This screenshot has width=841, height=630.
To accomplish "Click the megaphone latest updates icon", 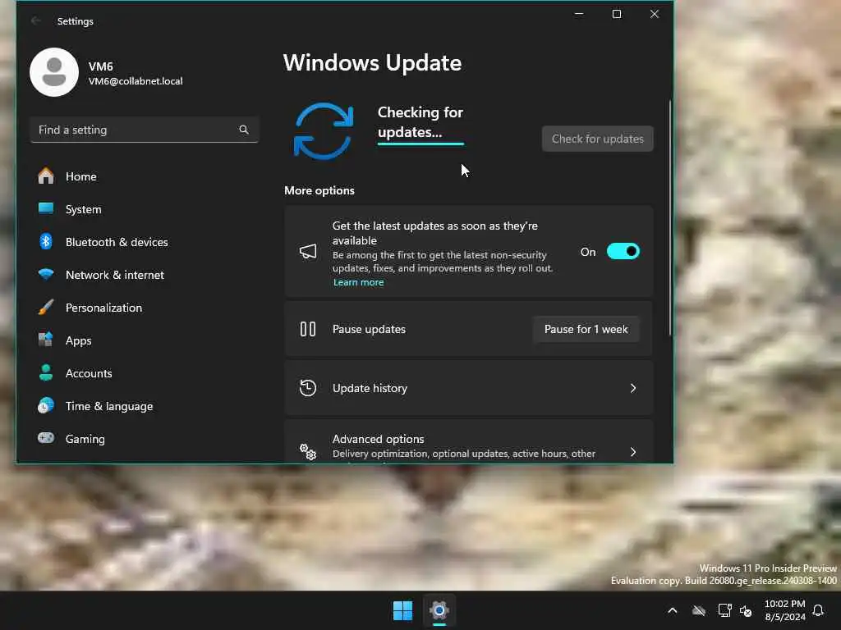I will click(308, 251).
